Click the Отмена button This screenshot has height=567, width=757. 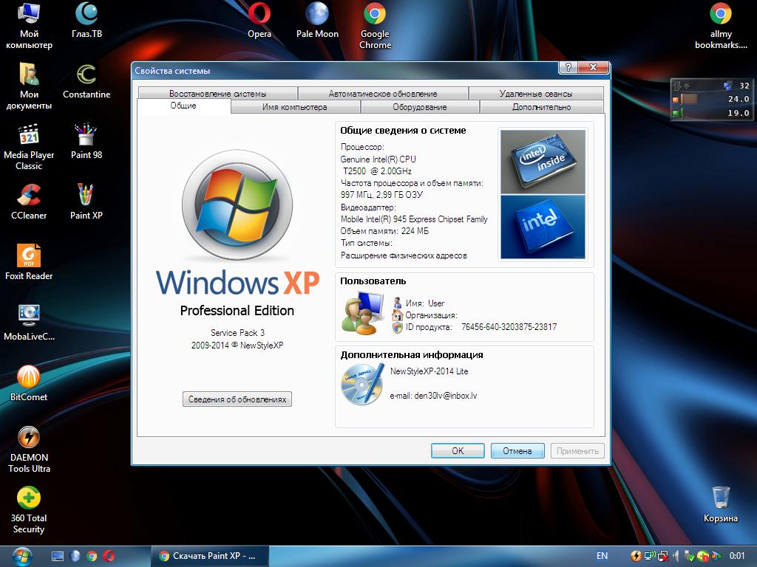point(517,451)
